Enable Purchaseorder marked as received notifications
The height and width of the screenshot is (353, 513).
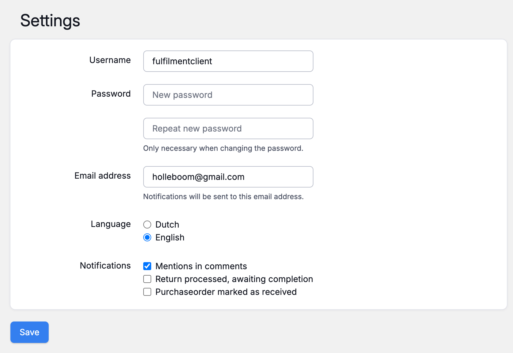point(147,292)
